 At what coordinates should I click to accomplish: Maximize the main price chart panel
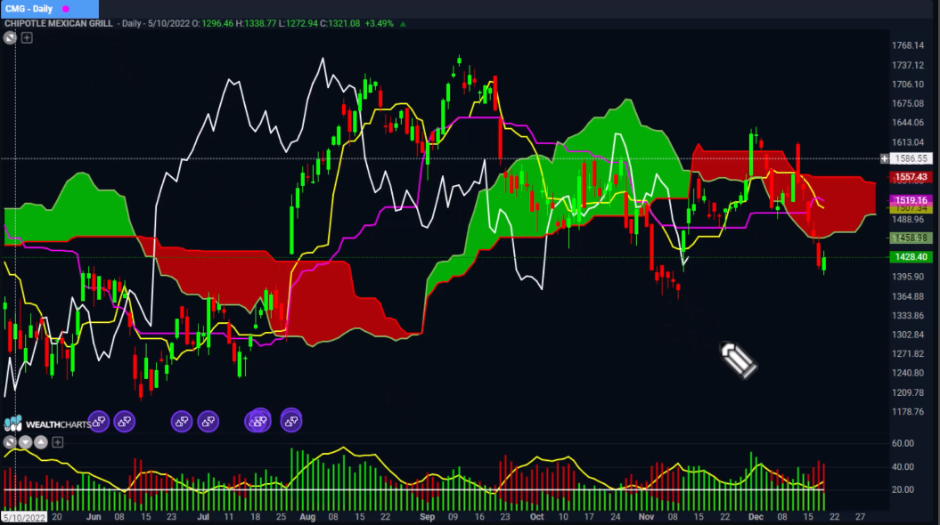tap(10, 37)
